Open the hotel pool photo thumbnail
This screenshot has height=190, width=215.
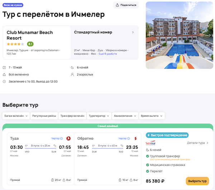179,35
